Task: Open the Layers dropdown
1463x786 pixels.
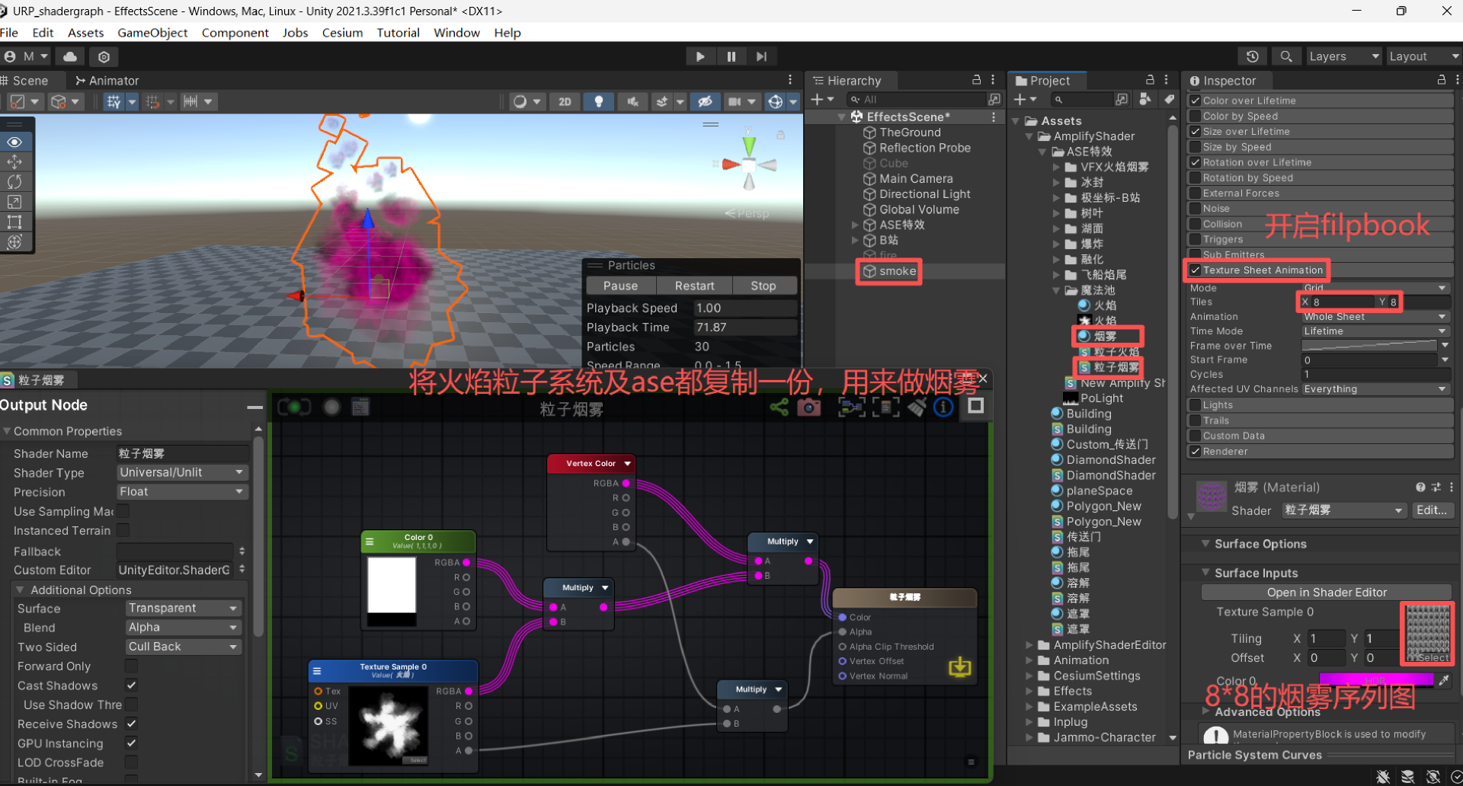Action: (1343, 56)
